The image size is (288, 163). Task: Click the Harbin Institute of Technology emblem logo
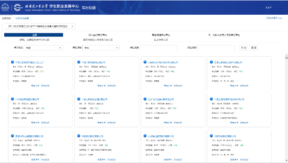(5, 7)
